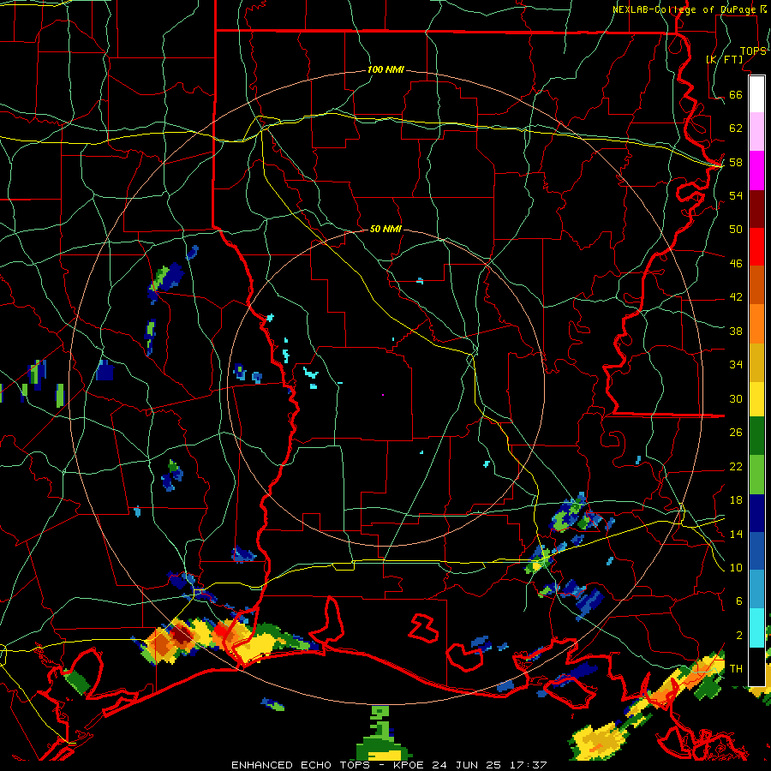
Task: Click the "2" legend value
Action: [739, 635]
